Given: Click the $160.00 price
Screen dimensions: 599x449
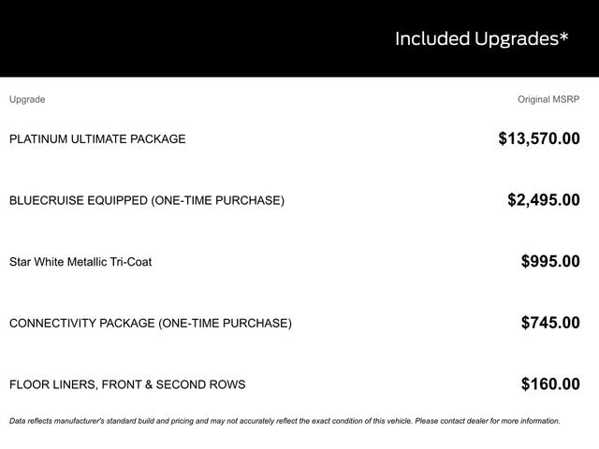Looking at the screenshot, I should click(550, 384).
